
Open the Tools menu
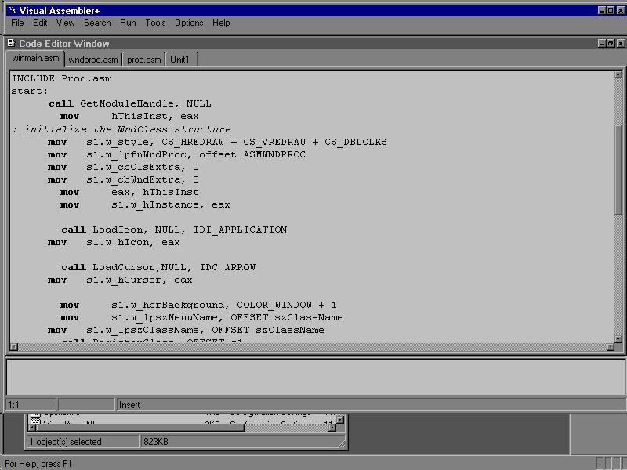point(155,23)
